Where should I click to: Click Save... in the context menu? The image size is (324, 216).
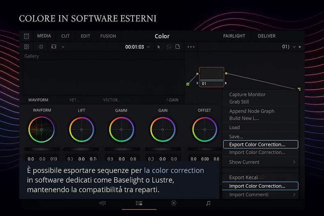tap(236, 136)
